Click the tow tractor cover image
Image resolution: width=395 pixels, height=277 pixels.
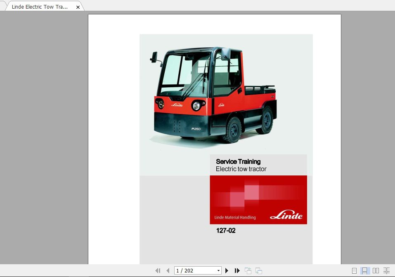(215, 95)
